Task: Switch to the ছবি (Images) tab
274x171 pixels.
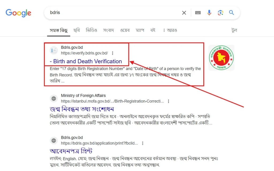Action: point(77,30)
